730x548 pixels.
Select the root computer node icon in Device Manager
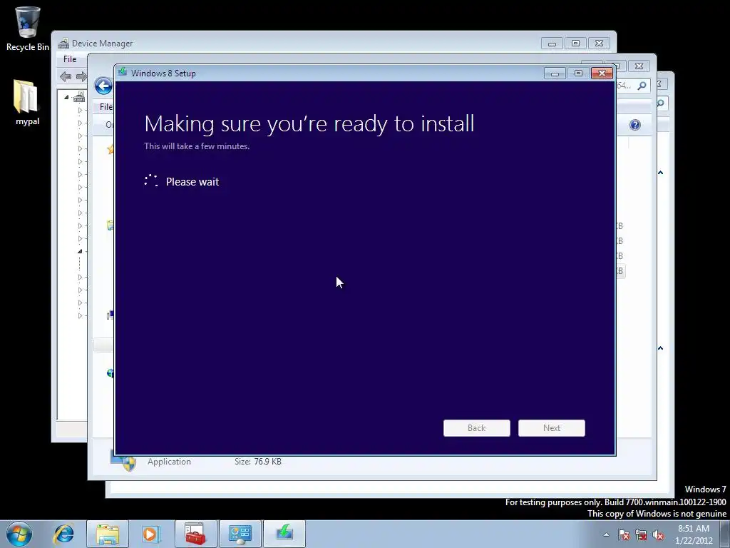(x=79, y=97)
